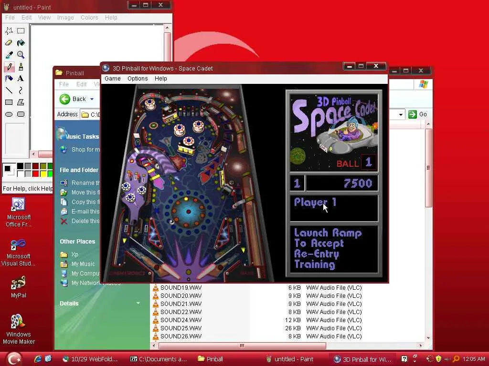Select the Curve tool in Paint
The width and height of the screenshot is (489, 366).
click(x=21, y=90)
